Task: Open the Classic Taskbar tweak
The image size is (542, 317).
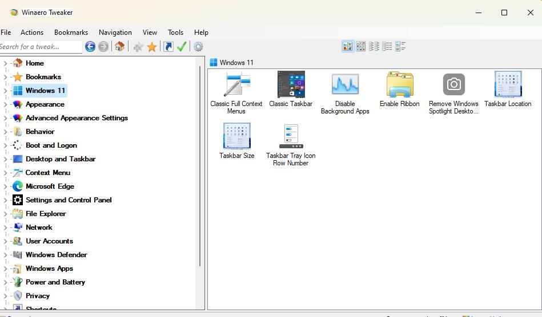Action: point(291,90)
